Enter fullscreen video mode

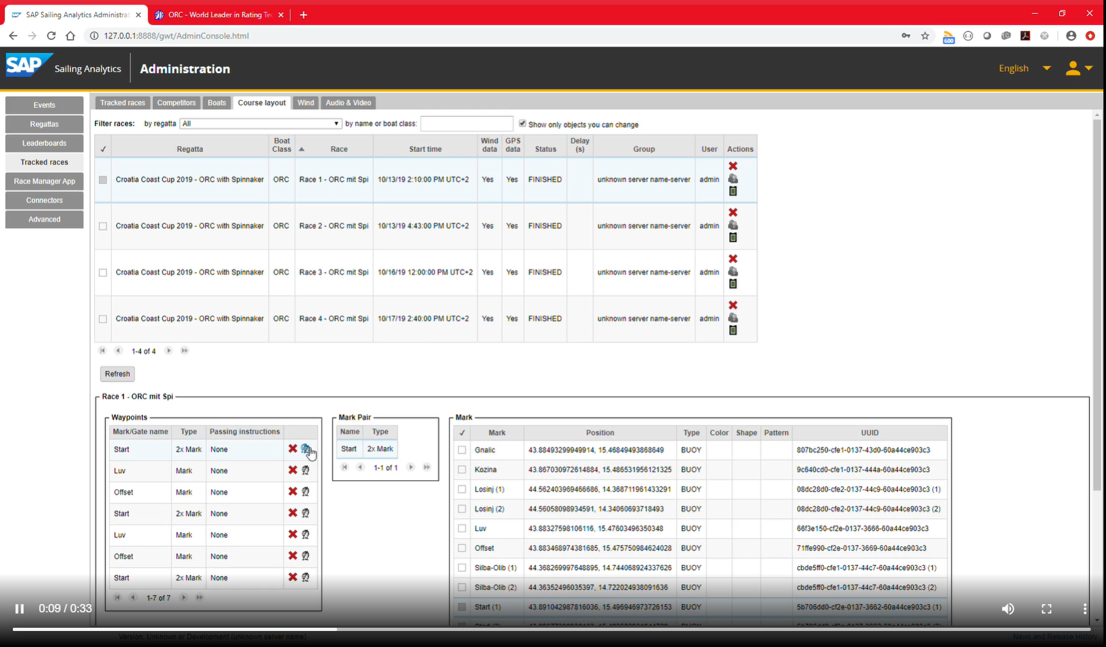1046,609
